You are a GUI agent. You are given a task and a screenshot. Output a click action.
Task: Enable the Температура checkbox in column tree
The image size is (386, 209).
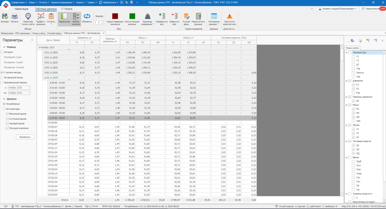pyautogui.click(x=350, y=53)
